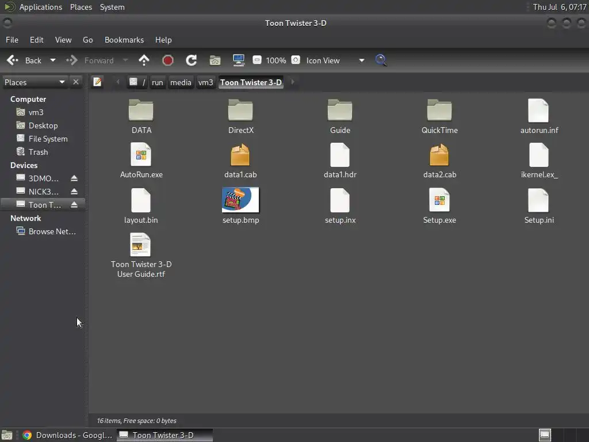
Task: Open the Search magnifier tool
Action: pos(381,60)
